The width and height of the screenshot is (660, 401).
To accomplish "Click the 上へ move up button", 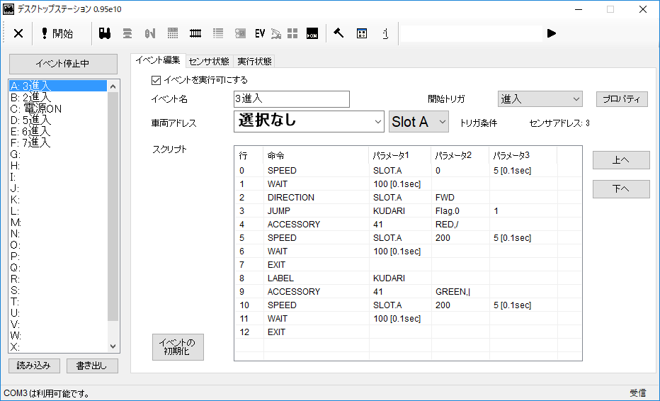I will point(621,160).
